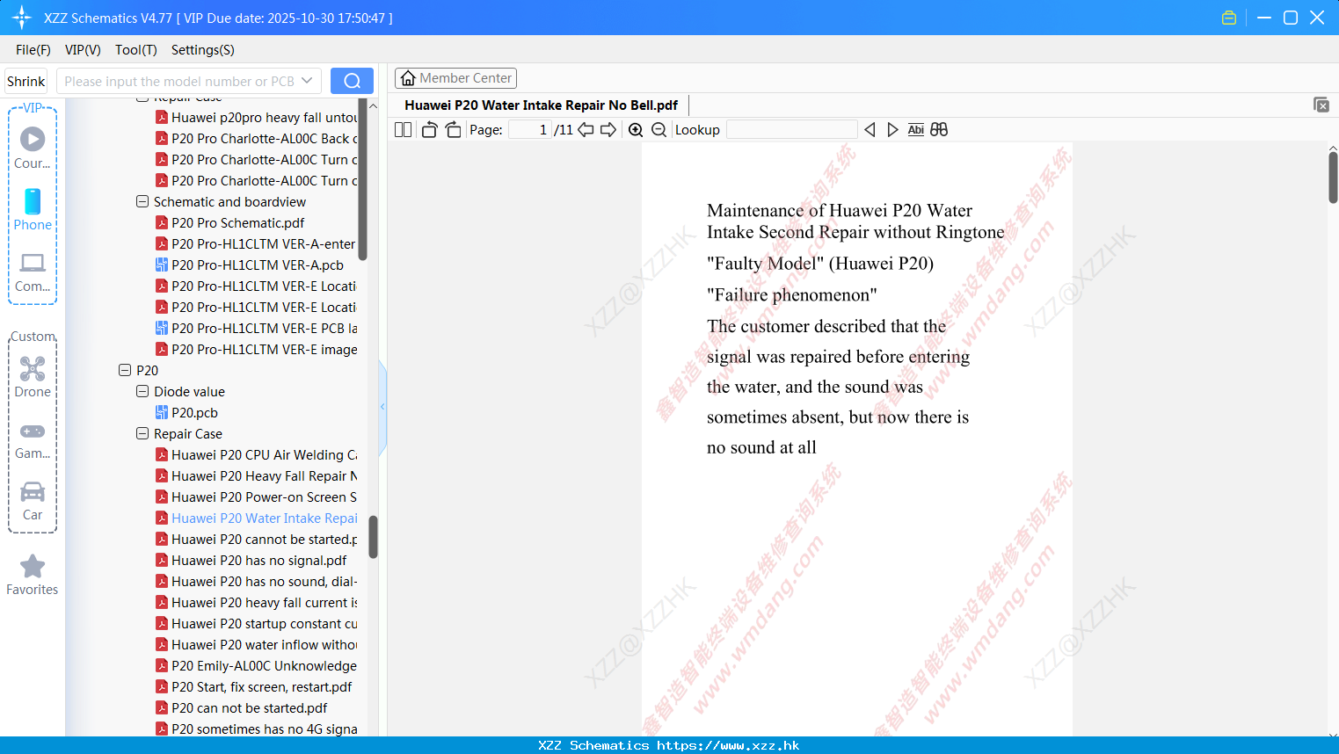This screenshot has height=754, width=1339.
Task: Open P20 can not be started.pdf
Action: (x=241, y=707)
